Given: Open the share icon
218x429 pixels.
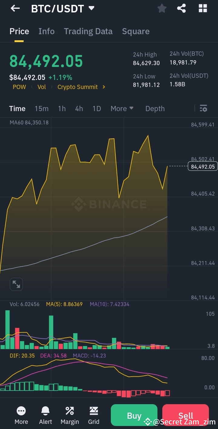Looking at the screenshot, I should 181,8.
